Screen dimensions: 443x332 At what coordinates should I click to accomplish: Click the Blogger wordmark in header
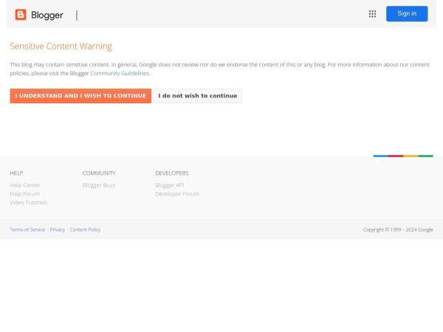click(x=47, y=15)
